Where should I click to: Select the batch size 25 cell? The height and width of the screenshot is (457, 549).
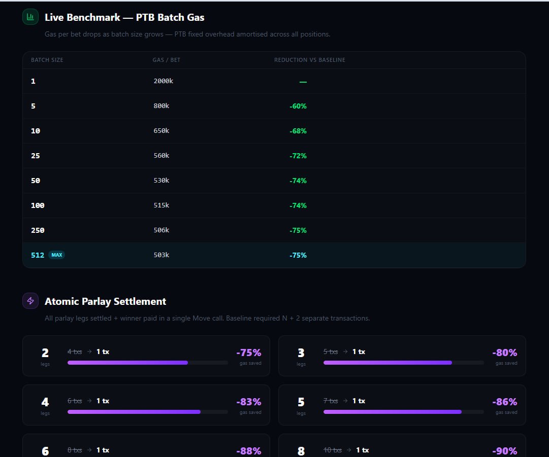36,156
